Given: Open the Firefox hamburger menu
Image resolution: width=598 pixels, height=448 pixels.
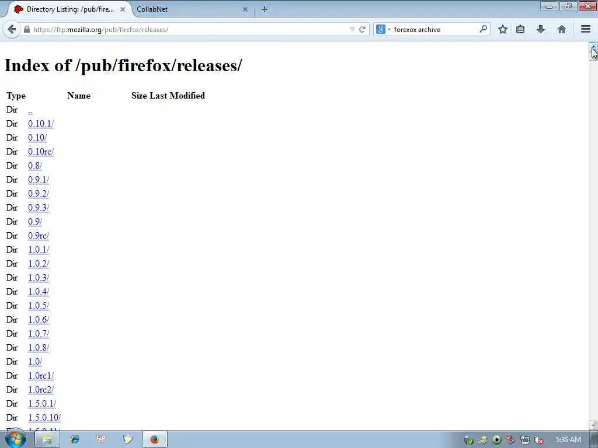Looking at the screenshot, I should point(586,29).
